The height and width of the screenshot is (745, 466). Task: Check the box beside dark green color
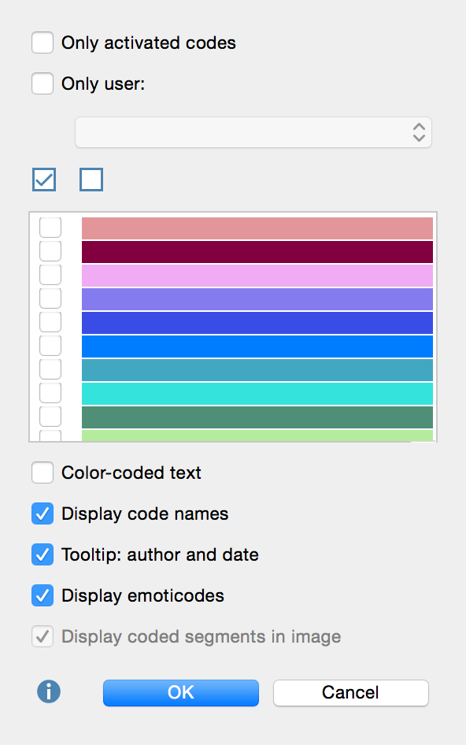pyautogui.click(x=50, y=417)
